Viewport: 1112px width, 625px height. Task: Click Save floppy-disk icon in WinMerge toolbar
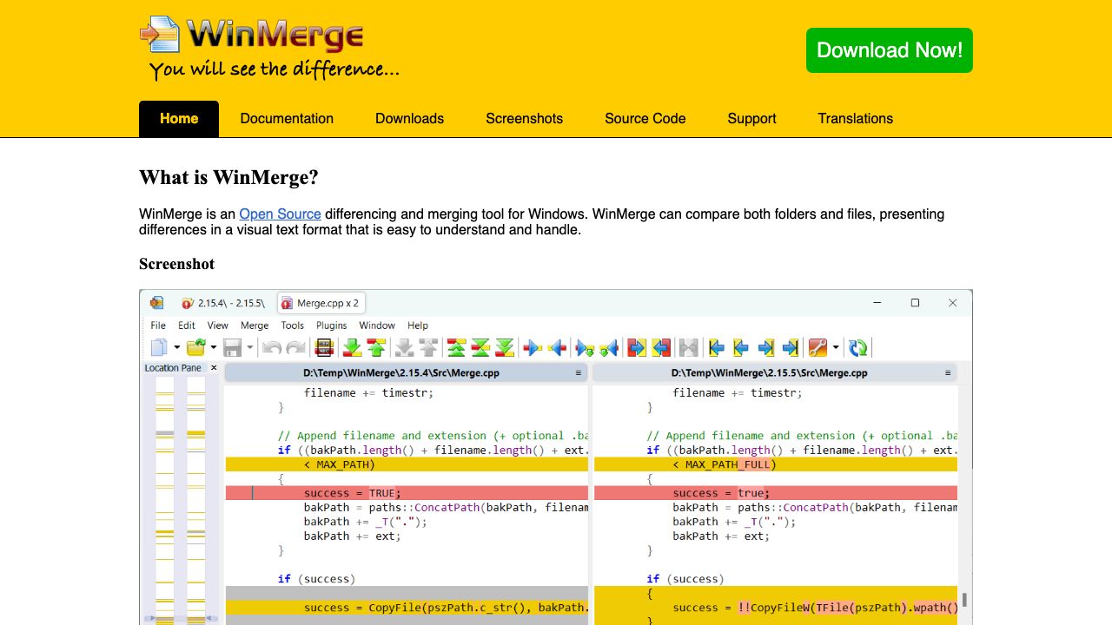(232, 348)
